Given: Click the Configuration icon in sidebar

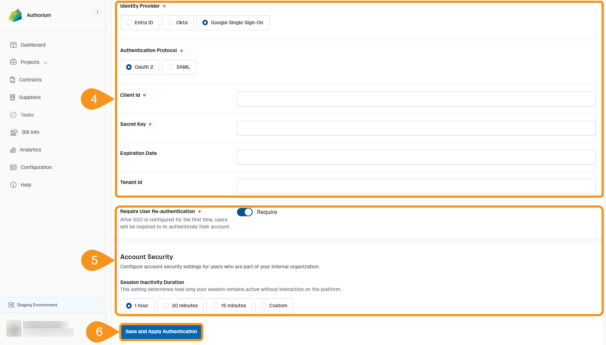Looking at the screenshot, I should coord(13,167).
